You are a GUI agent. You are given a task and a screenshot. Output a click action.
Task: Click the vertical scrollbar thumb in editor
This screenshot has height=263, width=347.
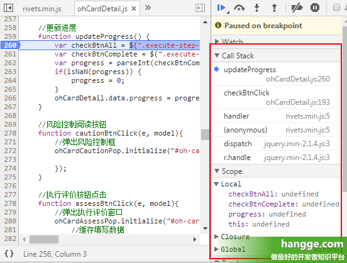[x=205, y=134]
